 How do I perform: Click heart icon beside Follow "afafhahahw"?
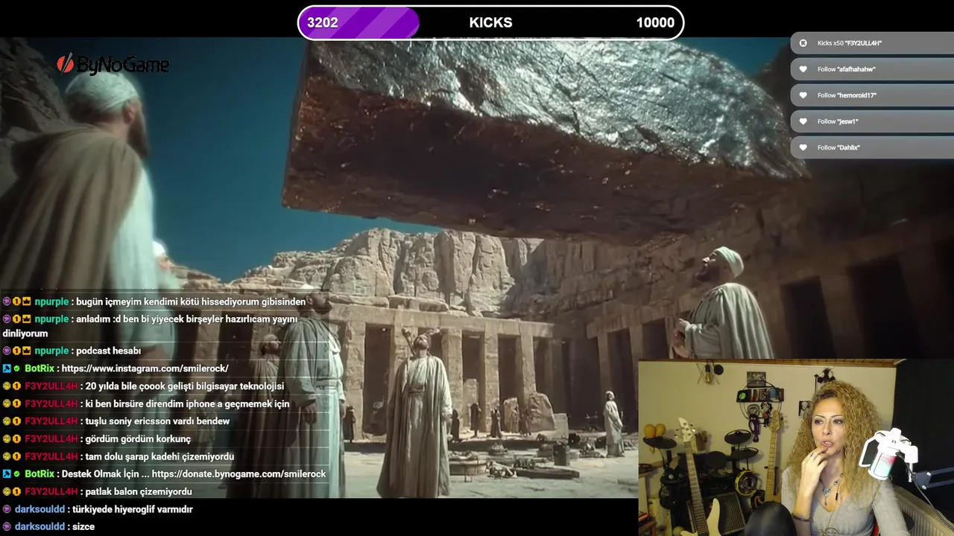(803, 69)
